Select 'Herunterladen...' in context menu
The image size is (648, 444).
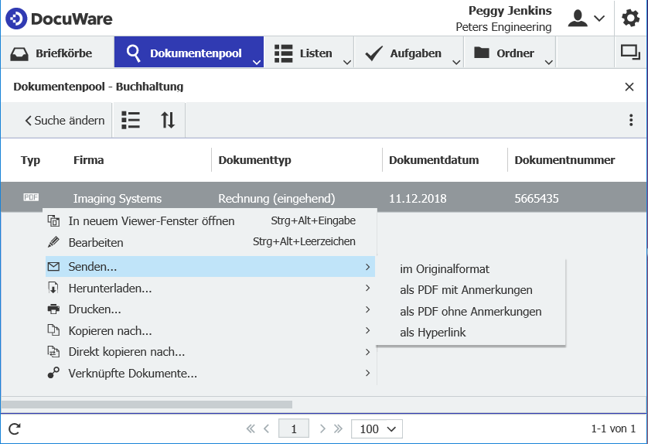(110, 289)
